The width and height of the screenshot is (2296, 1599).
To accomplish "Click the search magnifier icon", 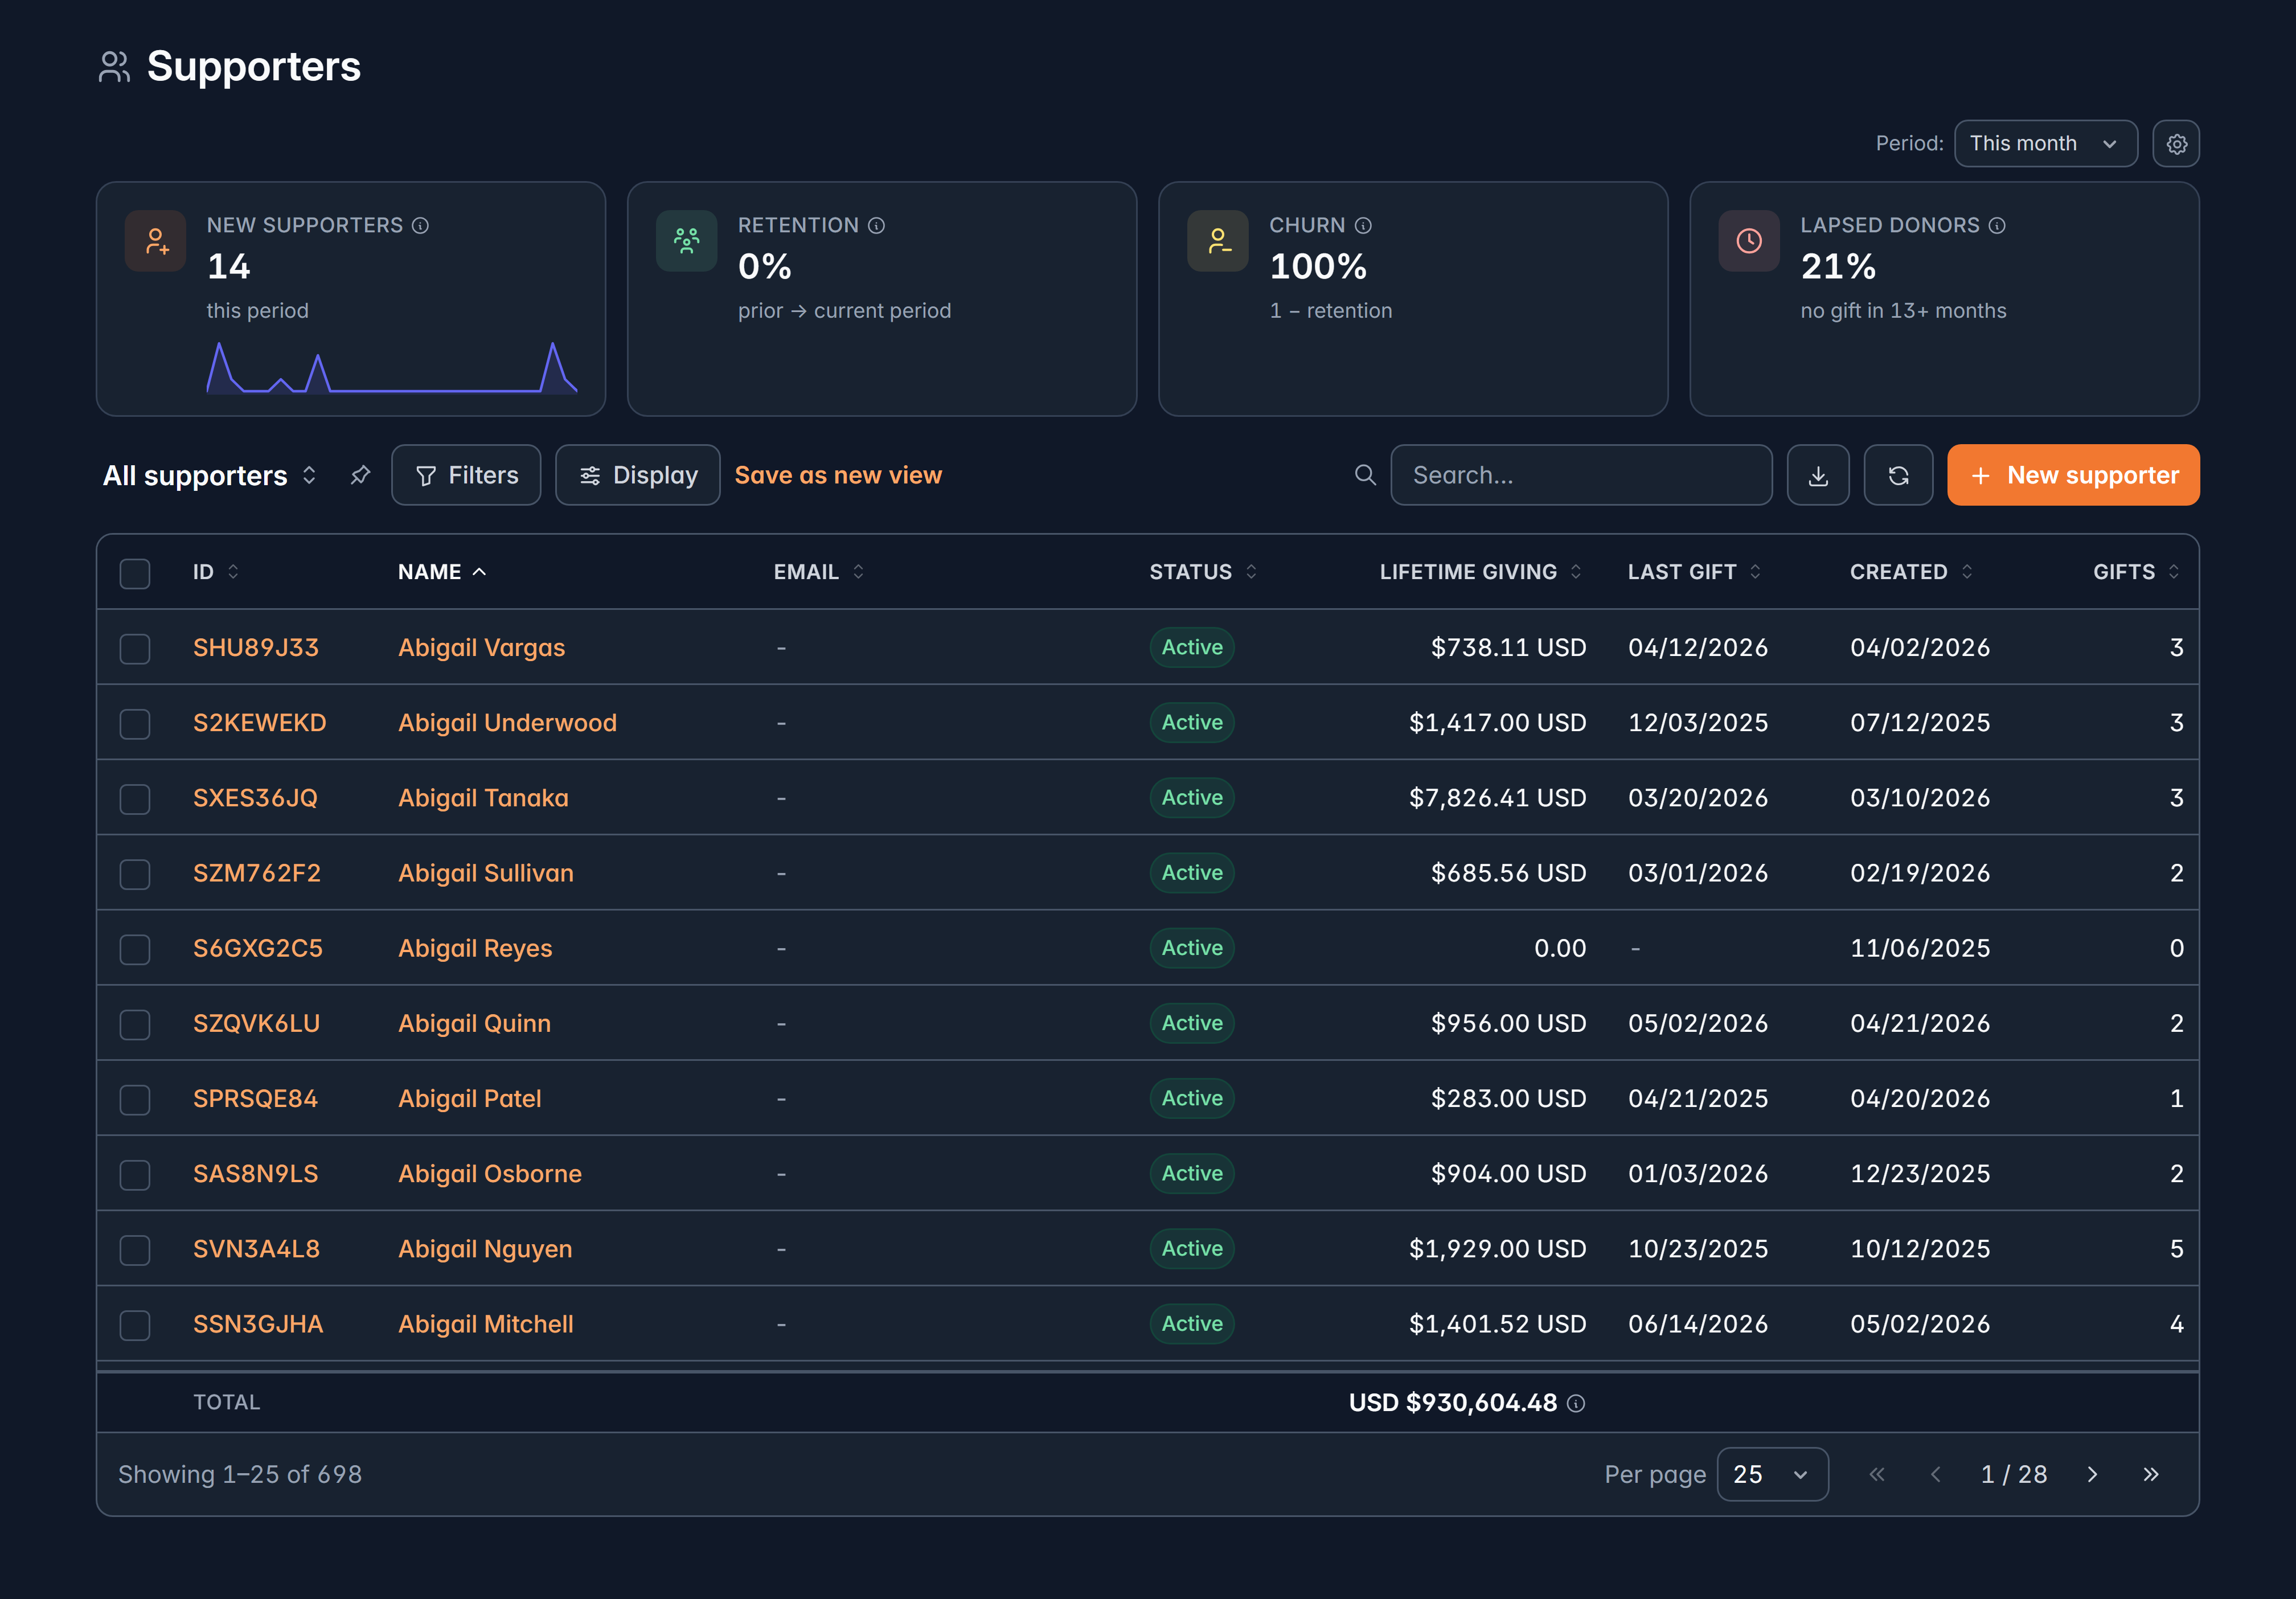I will point(1365,475).
